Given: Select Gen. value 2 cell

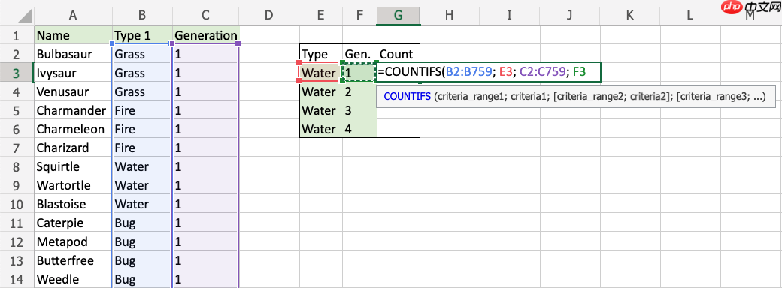Looking at the screenshot, I should tap(359, 91).
